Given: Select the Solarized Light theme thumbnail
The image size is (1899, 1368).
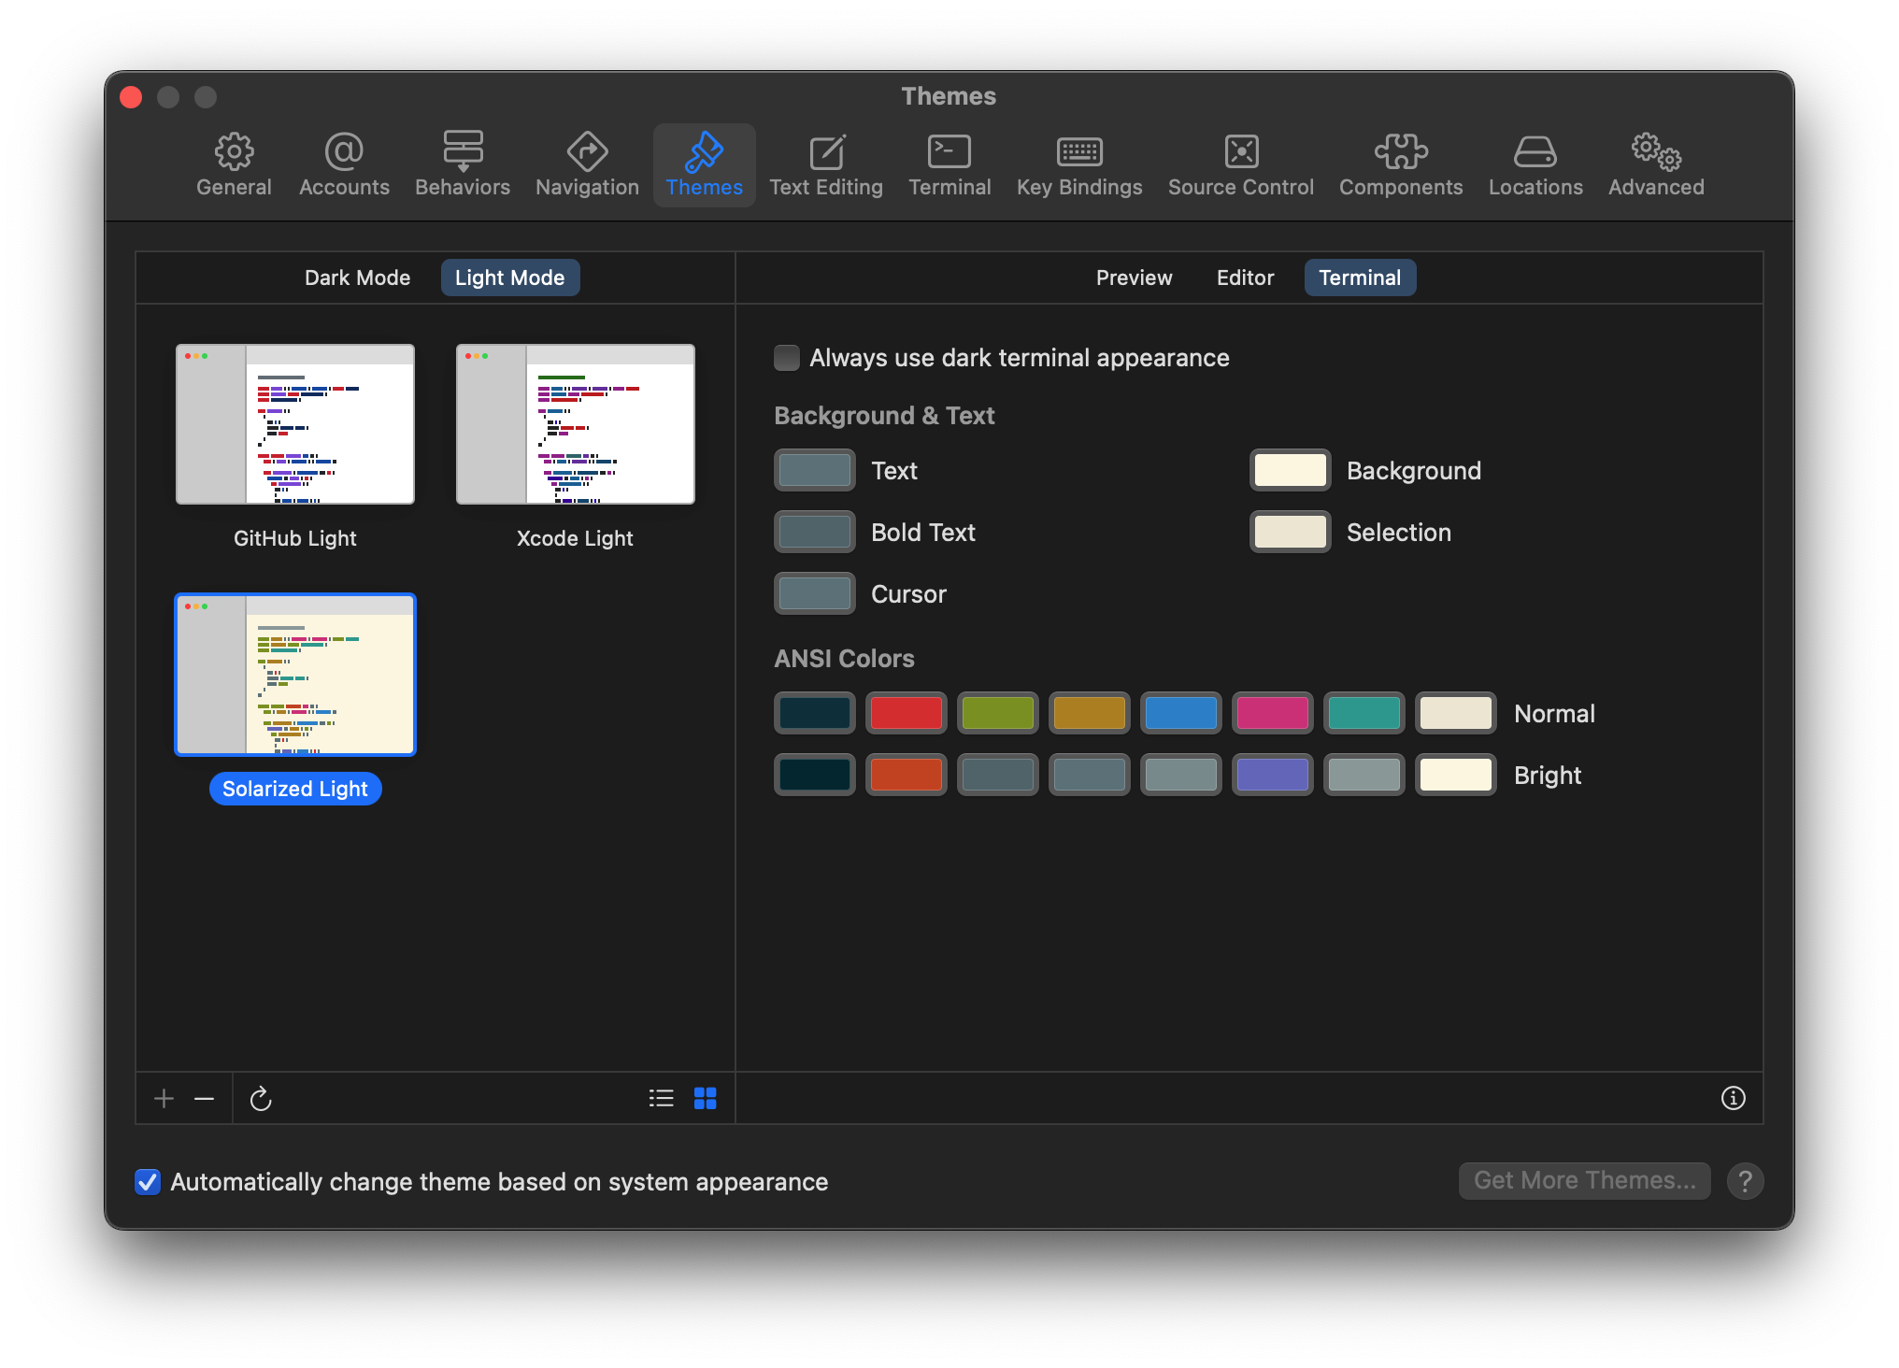Looking at the screenshot, I should (x=295, y=675).
